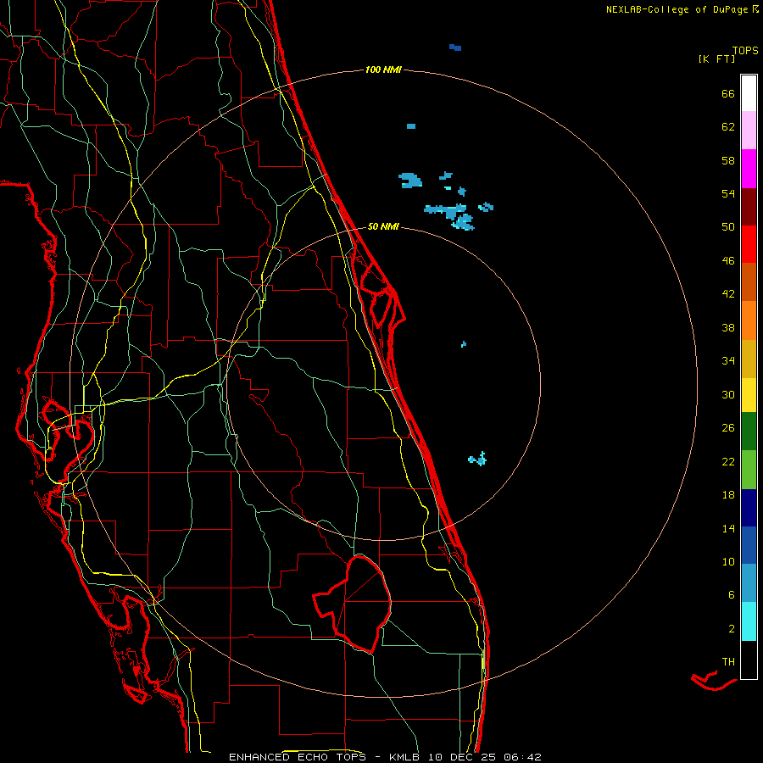Click the light blue 10 kft legend swatch

point(749,583)
